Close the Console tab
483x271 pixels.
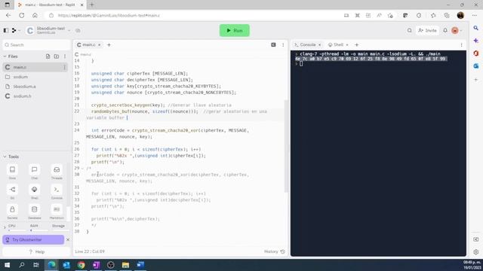point(319,45)
